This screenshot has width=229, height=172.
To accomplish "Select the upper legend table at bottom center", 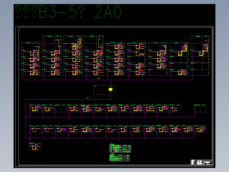I will 120,148.
